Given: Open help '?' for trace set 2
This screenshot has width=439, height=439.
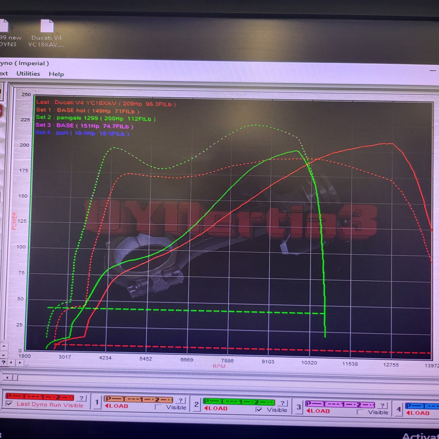Looking at the screenshot, I should click(x=282, y=403).
